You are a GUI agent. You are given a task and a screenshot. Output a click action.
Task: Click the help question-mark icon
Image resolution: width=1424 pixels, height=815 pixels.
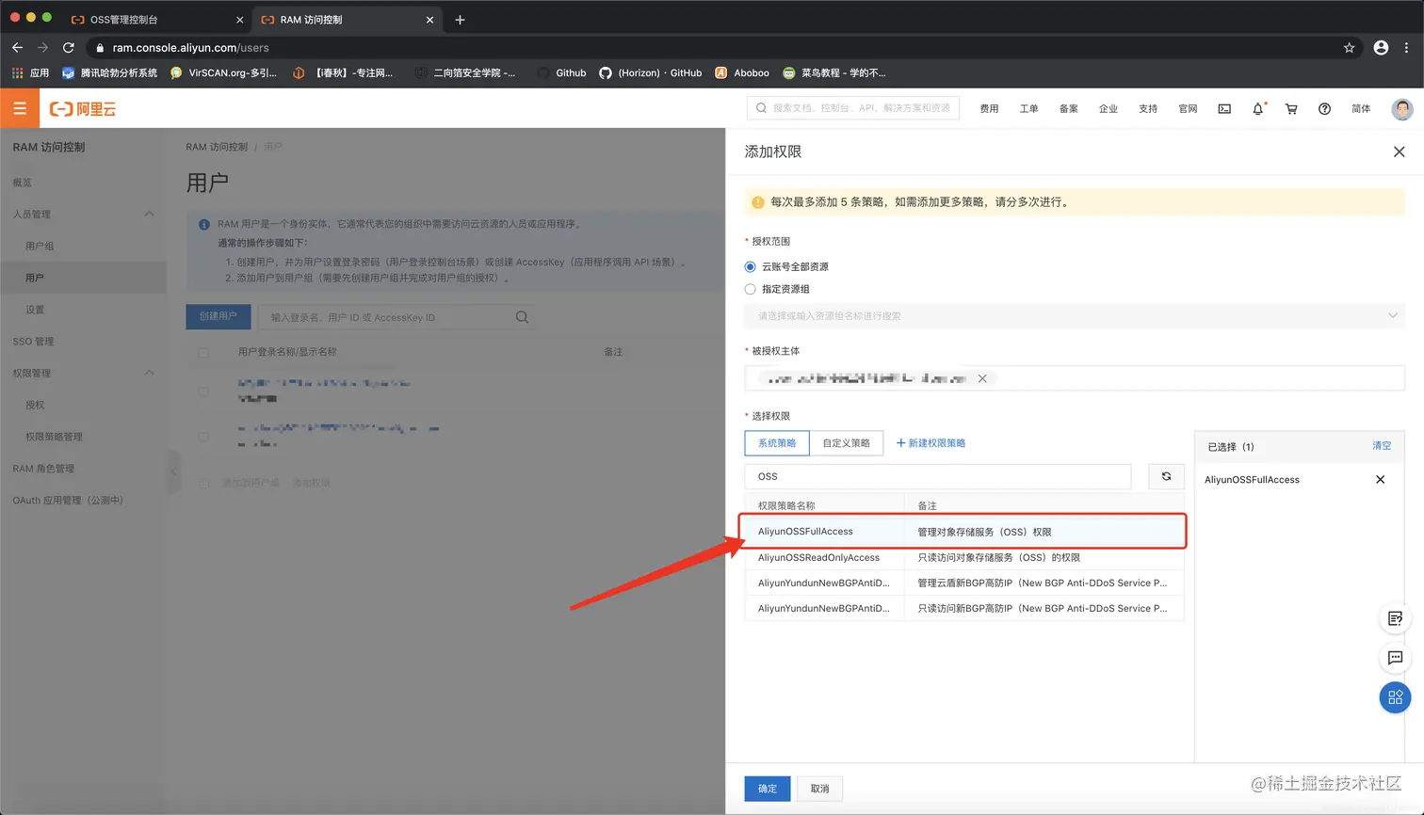(x=1324, y=109)
